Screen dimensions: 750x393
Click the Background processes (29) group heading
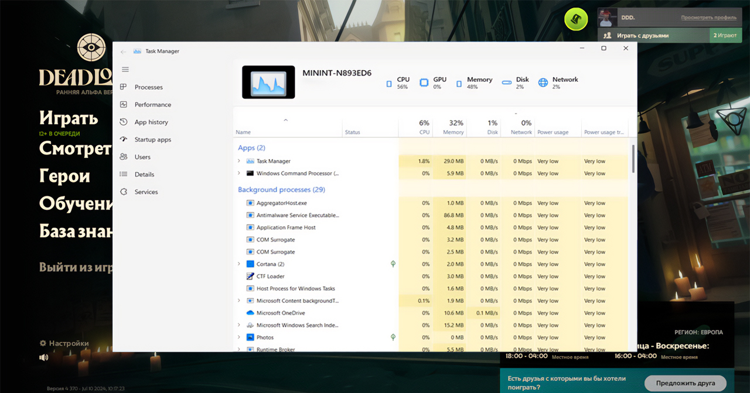[281, 189]
